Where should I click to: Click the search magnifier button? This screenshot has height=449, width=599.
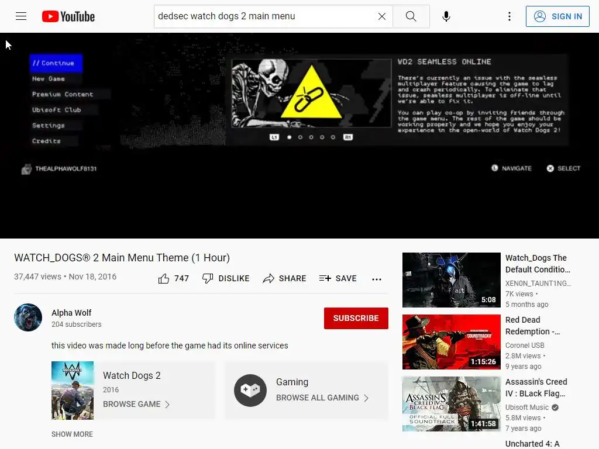411,16
